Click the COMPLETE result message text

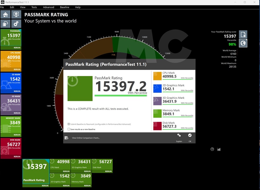(98, 109)
